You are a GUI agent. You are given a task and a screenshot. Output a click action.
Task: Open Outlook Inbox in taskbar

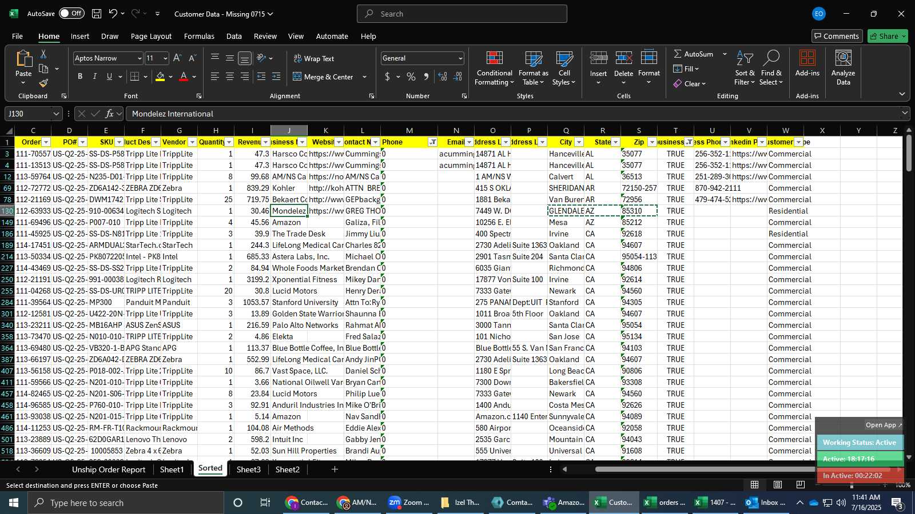[x=764, y=503]
